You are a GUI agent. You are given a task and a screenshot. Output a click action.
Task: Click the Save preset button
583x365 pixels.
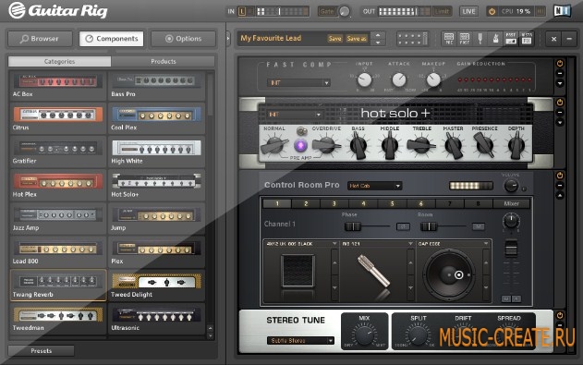click(334, 39)
